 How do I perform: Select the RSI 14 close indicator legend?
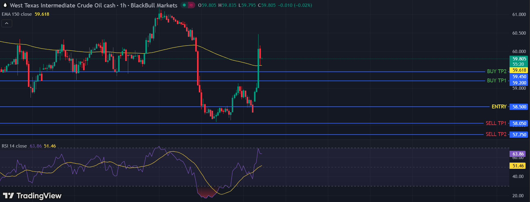(14, 146)
